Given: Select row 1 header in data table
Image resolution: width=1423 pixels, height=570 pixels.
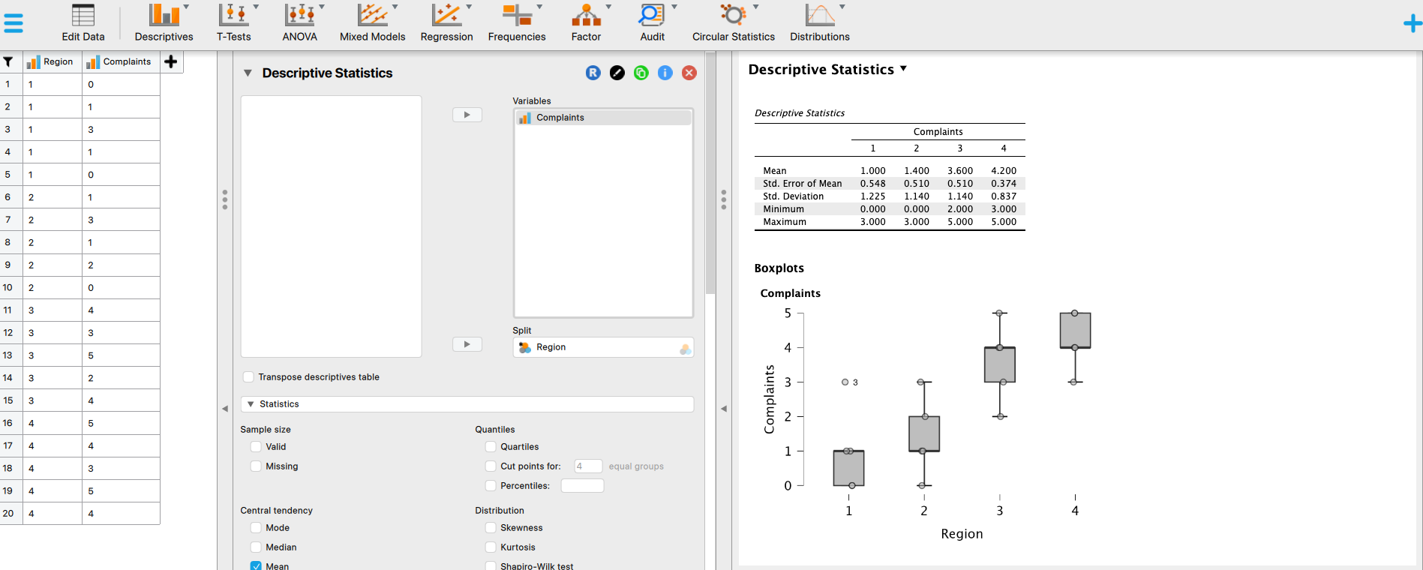Looking at the screenshot, I should (11, 85).
